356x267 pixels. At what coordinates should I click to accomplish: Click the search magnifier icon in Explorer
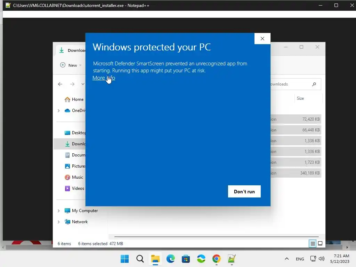point(314,84)
